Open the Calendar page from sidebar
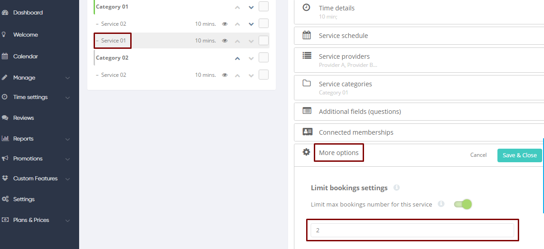 click(x=25, y=56)
